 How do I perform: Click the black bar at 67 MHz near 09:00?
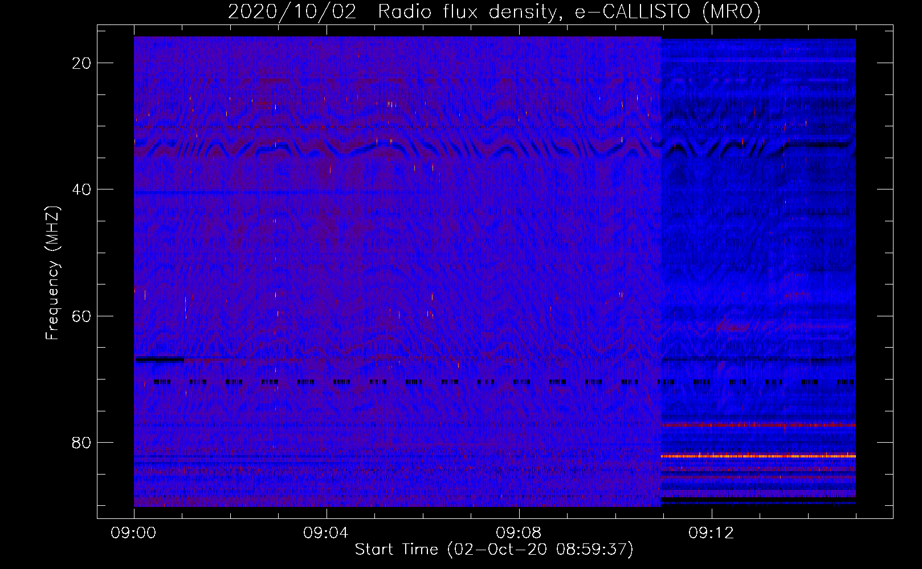[x=159, y=360]
